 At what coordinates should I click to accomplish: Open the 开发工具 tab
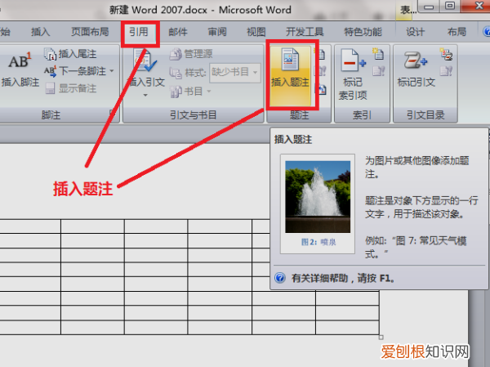305,32
